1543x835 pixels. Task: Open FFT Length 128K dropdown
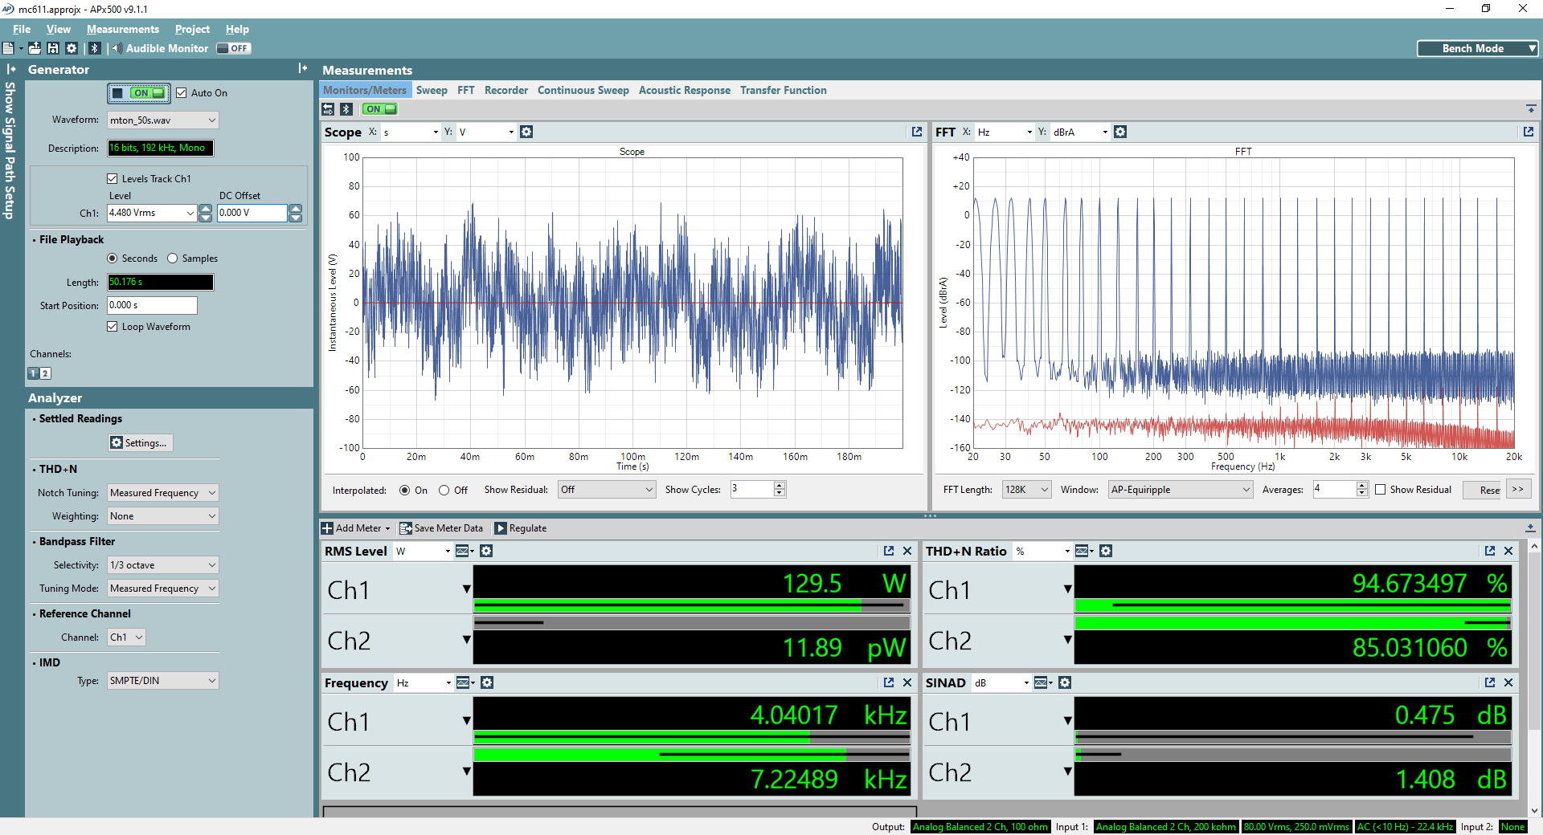tap(1026, 490)
